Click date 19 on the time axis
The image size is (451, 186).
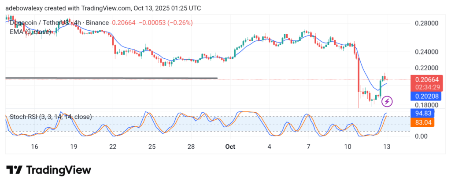[x=74, y=147]
